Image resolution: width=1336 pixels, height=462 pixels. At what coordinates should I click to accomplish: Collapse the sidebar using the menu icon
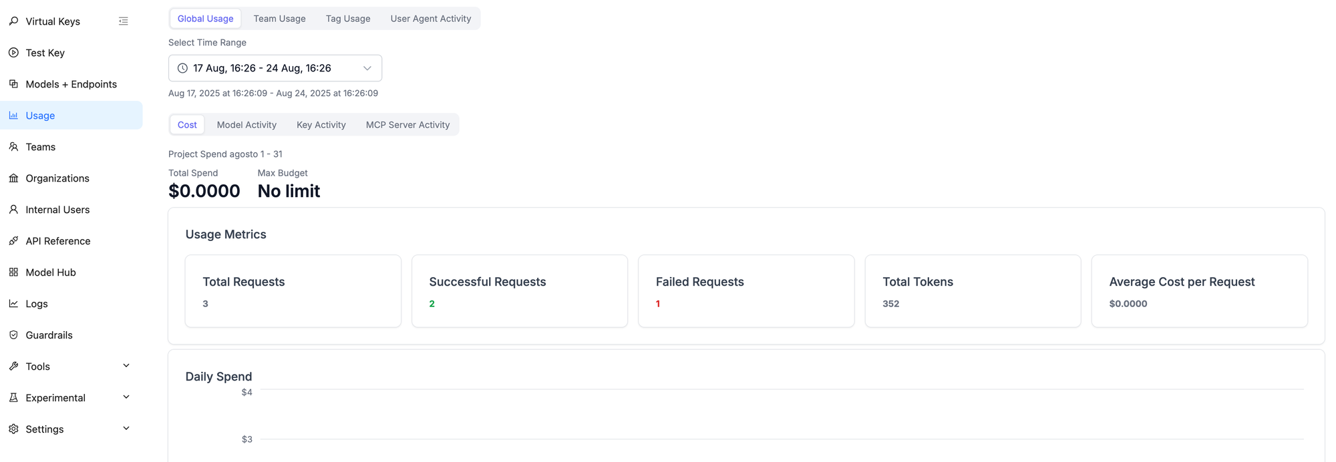pyautogui.click(x=124, y=21)
